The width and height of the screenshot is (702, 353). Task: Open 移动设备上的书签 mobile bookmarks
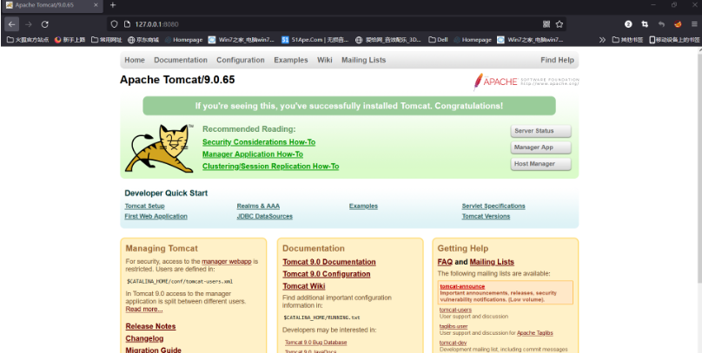tap(674, 40)
